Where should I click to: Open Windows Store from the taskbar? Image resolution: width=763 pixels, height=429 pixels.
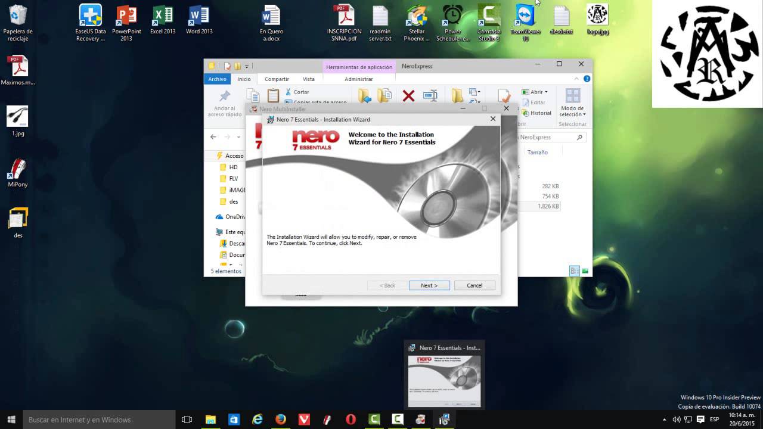pyautogui.click(x=234, y=419)
